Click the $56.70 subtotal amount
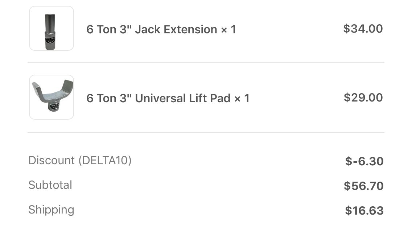This screenshot has height=232, width=412. coord(364,186)
